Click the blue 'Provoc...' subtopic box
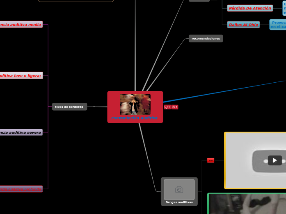 278,25
